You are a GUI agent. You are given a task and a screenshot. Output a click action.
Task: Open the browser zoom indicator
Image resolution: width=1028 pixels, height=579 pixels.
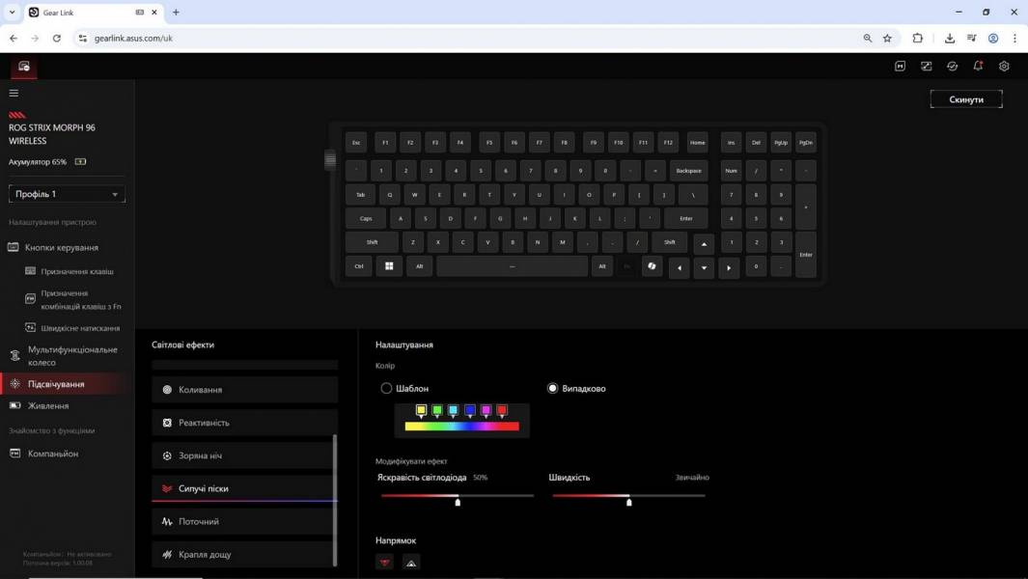(x=868, y=38)
